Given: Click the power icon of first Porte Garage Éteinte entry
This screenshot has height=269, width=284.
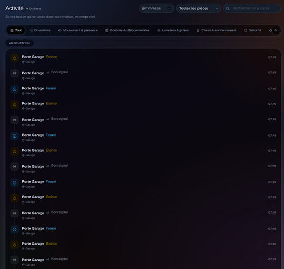Looking at the screenshot, I should pyautogui.click(x=15, y=58).
